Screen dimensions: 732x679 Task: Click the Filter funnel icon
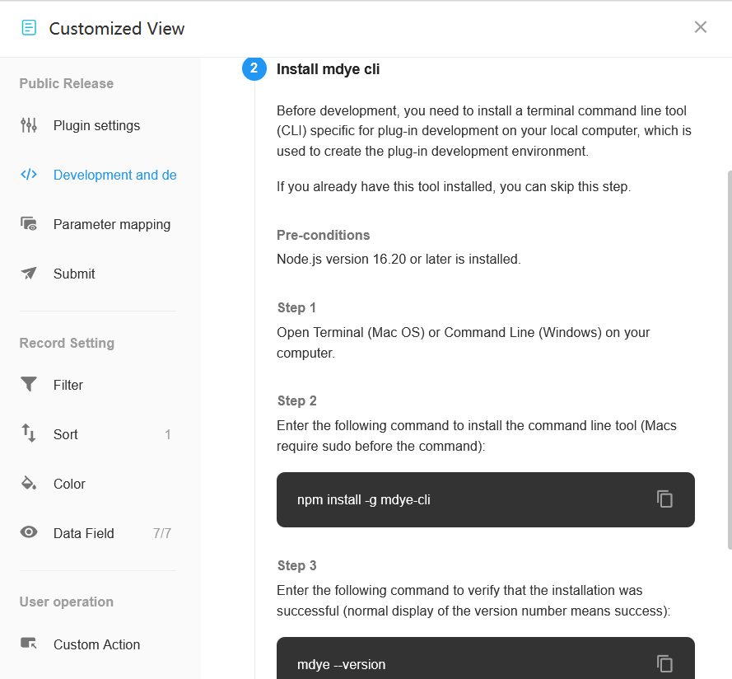29,384
